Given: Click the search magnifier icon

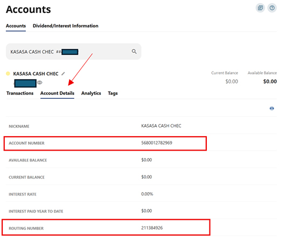Looking at the screenshot, I should pos(134,51).
